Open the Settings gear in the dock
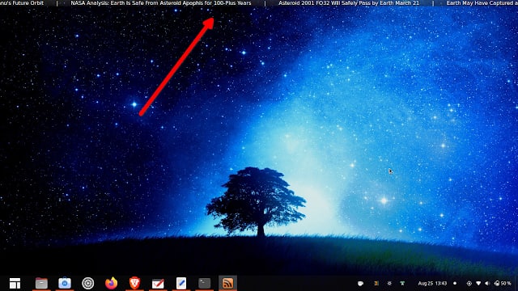518x291 pixels. 88,283
